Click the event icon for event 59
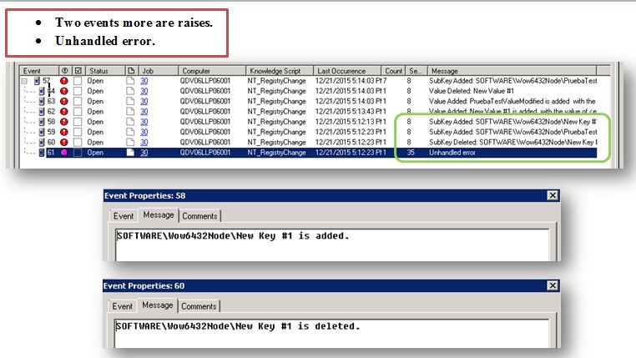This screenshot has width=636, height=358. pos(42,132)
